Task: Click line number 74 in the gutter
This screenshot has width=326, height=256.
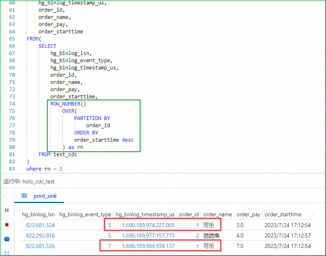Action: (12, 104)
